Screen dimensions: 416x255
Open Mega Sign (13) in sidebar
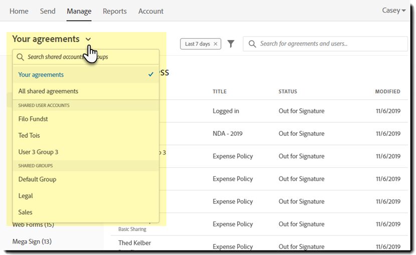point(32,241)
